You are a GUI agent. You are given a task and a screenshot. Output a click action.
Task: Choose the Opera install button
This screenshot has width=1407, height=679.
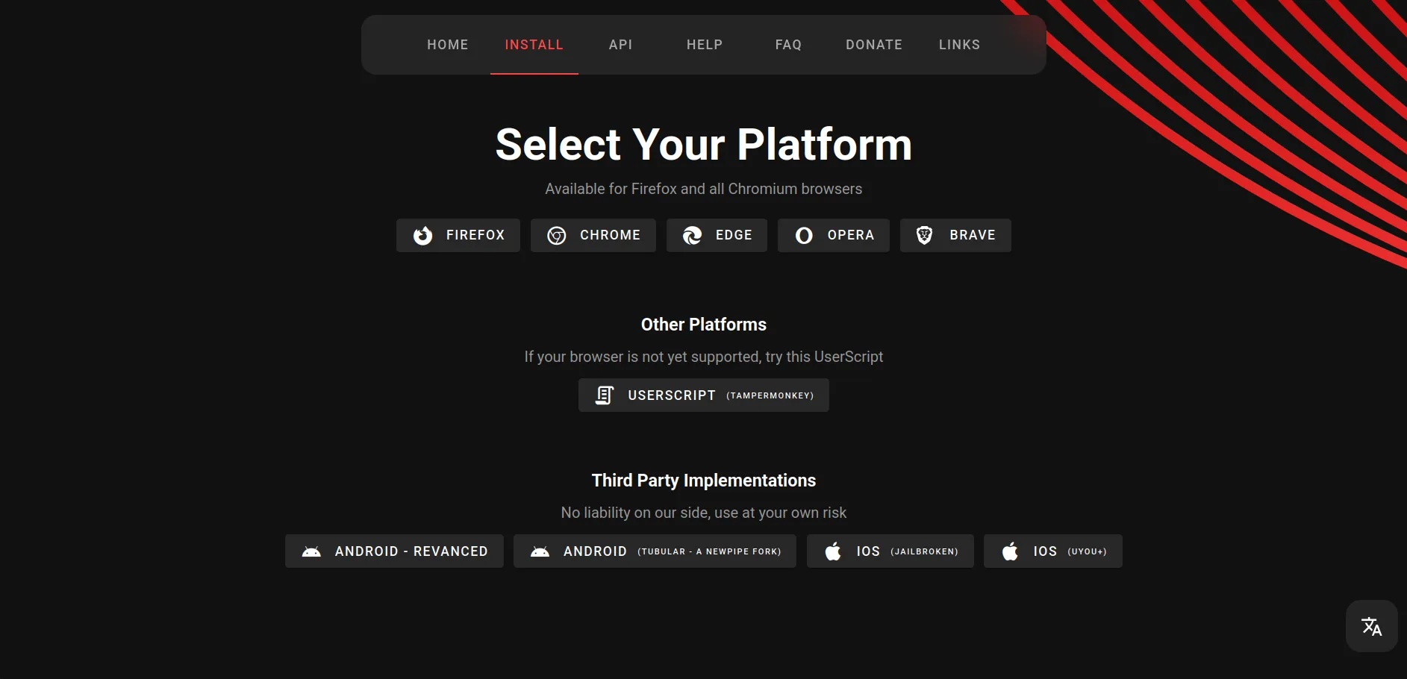834,235
